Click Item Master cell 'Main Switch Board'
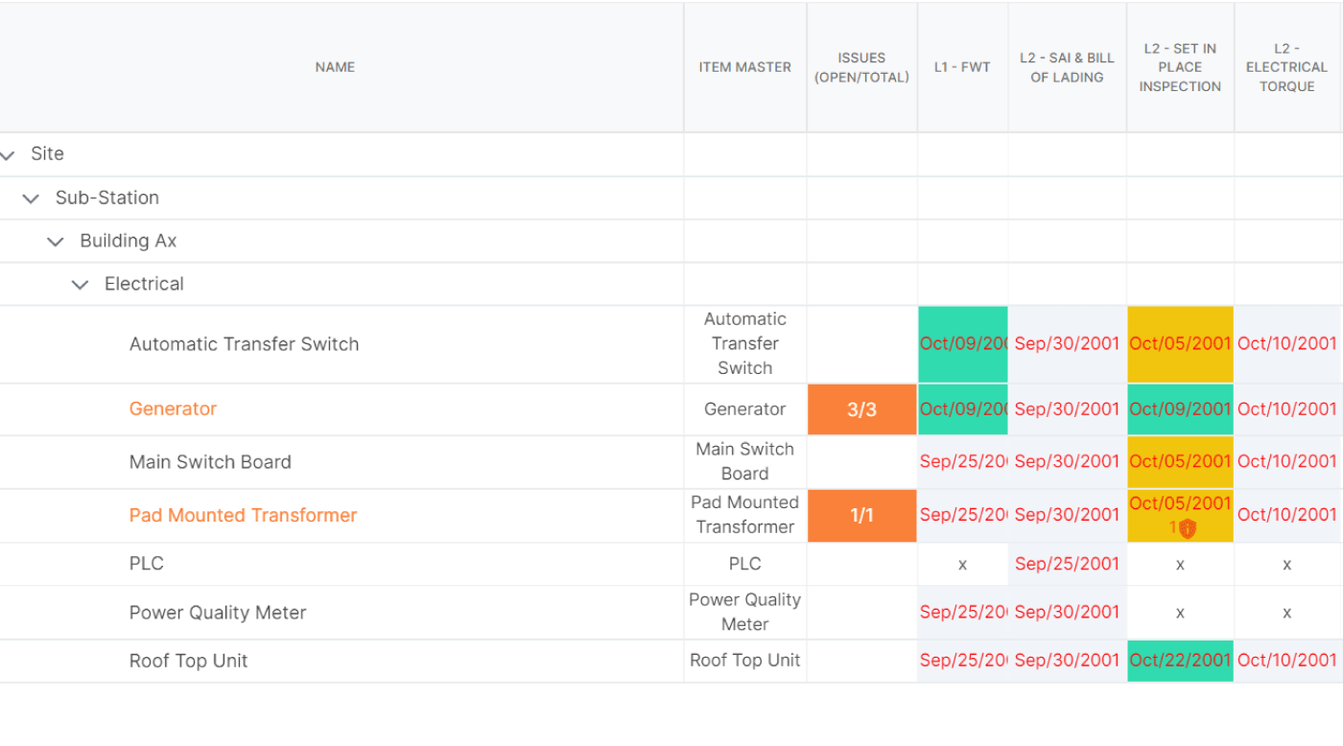This screenshot has width=1343, height=746. [744, 461]
